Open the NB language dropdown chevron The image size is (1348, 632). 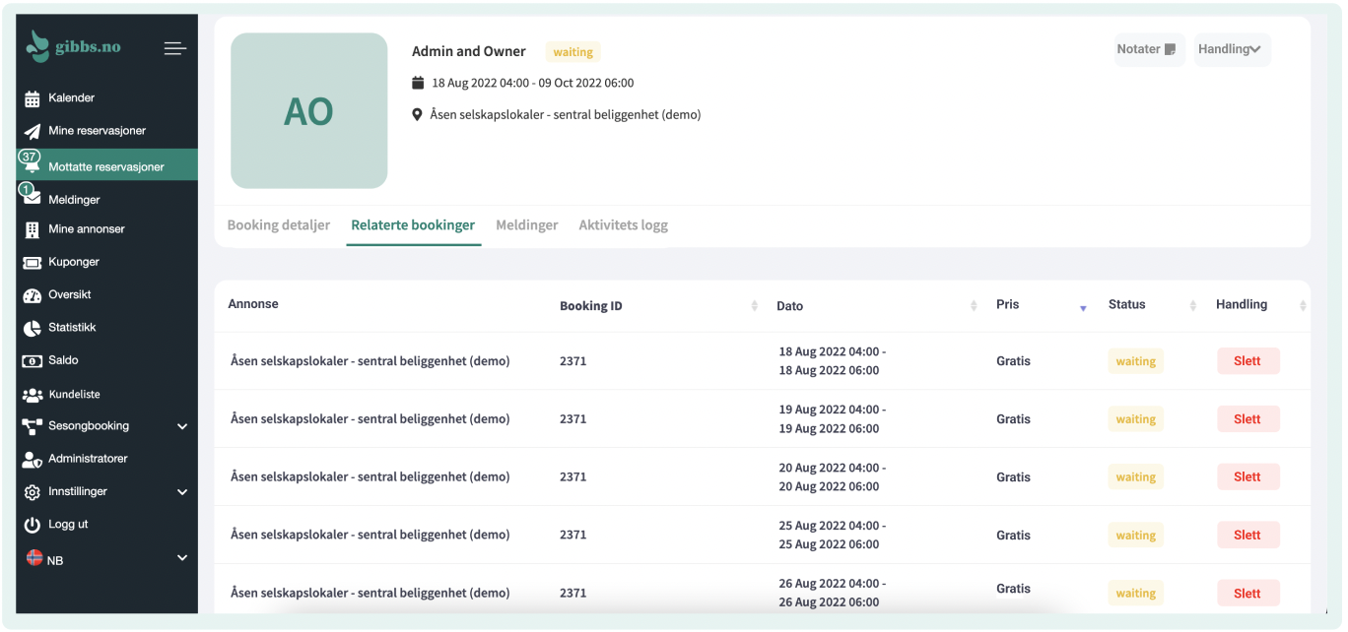click(182, 558)
